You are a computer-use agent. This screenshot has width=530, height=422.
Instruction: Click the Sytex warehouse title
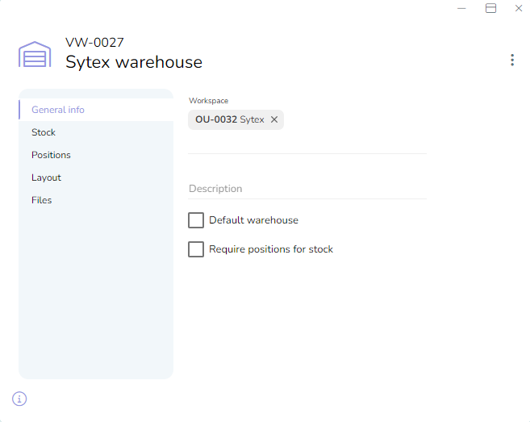coord(134,62)
